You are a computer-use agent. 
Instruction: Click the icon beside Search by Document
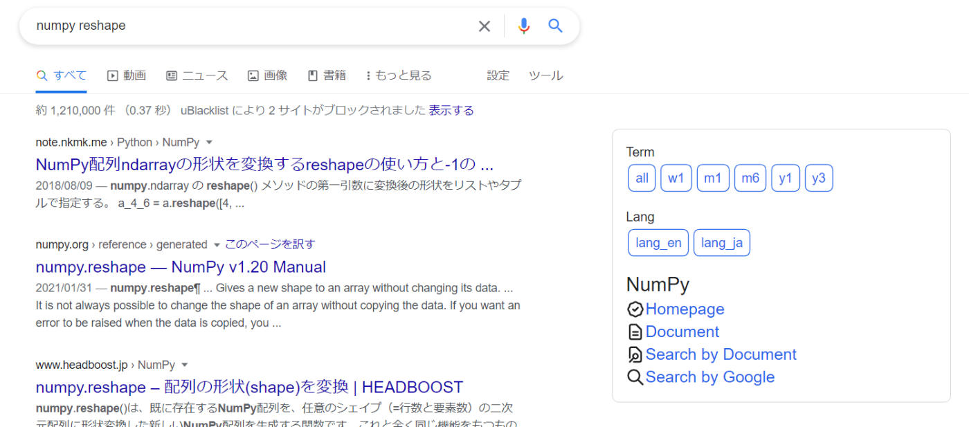pos(635,355)
